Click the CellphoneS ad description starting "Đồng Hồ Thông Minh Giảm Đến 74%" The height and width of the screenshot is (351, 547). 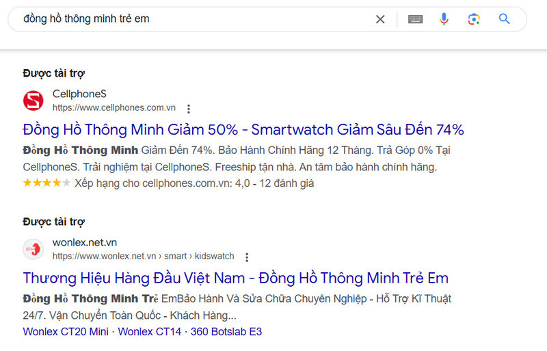(237, 159)
